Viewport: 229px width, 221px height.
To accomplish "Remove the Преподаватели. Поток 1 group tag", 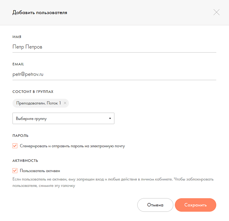I will [65, 103].
